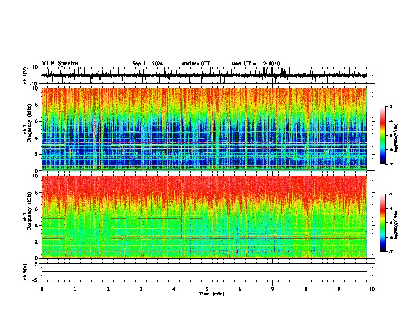Click the ch.2 color scale log(PSD) label

pyautogui.click(x=396, y=225)
